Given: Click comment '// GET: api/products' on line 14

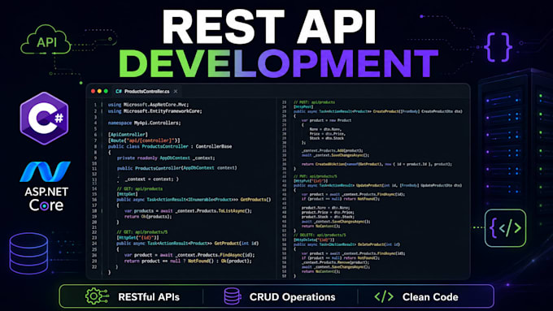Looking at the screenshot, I should click(140, 188).
